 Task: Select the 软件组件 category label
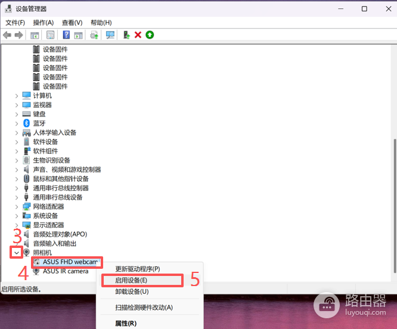pyautogui.click(x=45, y=151)
